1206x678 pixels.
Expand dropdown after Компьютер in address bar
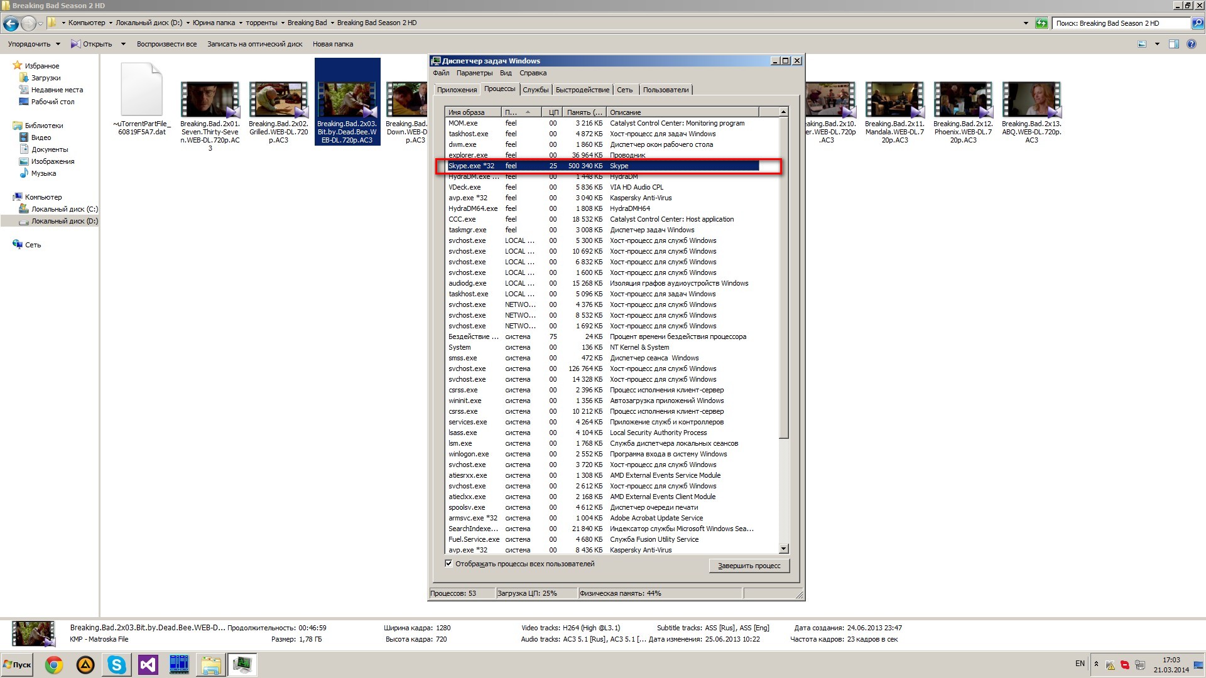(111, 23)
